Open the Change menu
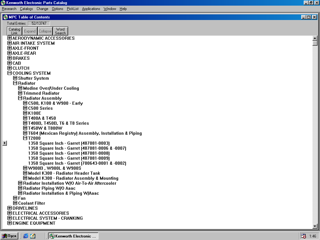This screenshot has width=320, height=240. click(42, 9)
